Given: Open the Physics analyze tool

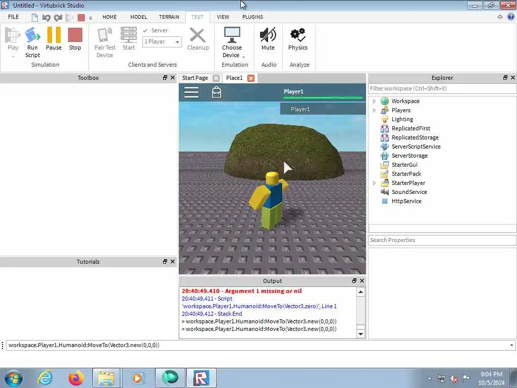Looking at the screenshot, I should pyautogui.click(x=298, y=35).
